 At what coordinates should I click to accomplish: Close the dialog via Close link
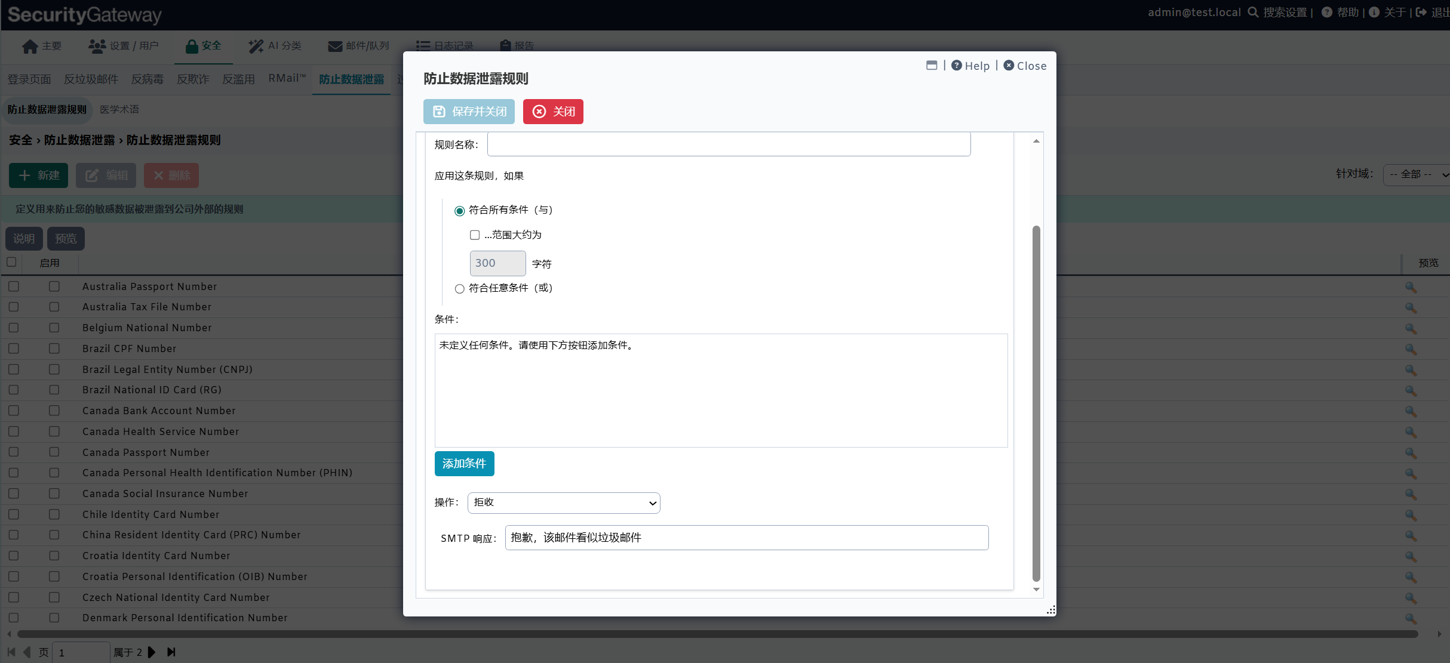pyautogui.click(x=1025, y=66)
